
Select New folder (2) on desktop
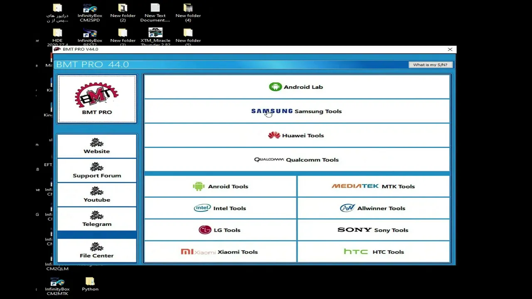coord(123,13)
